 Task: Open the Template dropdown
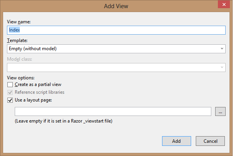point(116,49)
